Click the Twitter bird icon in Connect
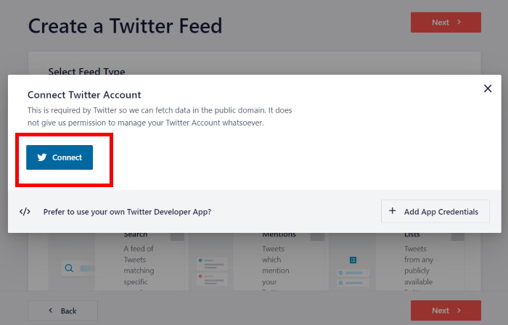Screen dimensions: 508x325 tap(42, 157)
